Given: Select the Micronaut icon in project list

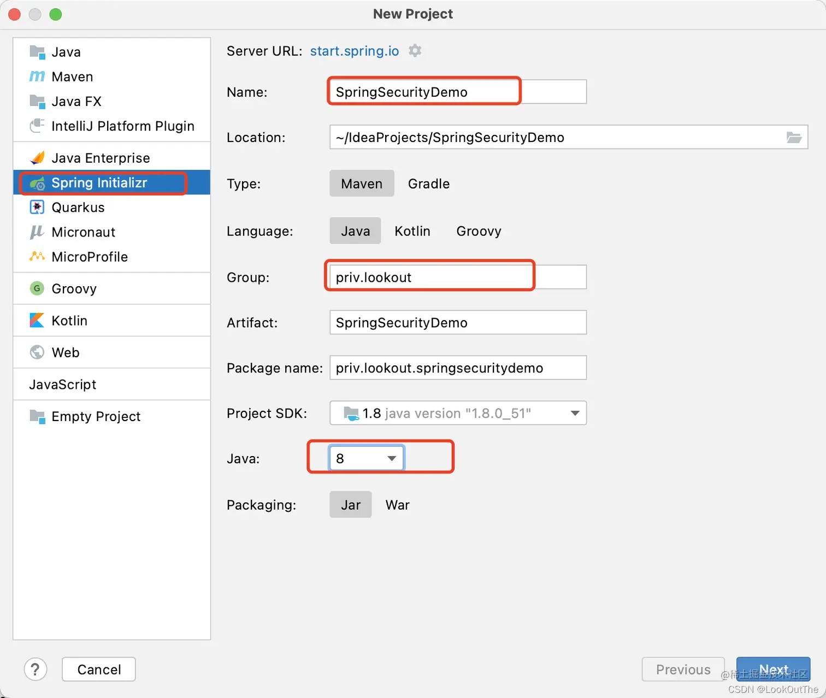Looking at the screenshot, I should (x=37, y=232).
